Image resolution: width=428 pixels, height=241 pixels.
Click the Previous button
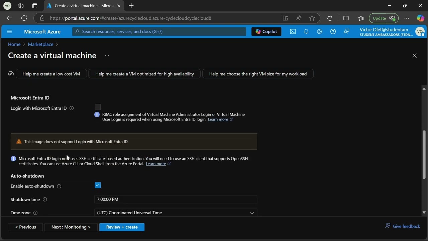(25, 227)
